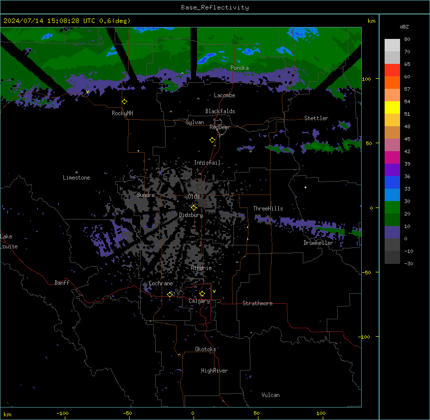
Task: Select the yellow diamond marker below Olds label
Action: (x=194, y=208)
